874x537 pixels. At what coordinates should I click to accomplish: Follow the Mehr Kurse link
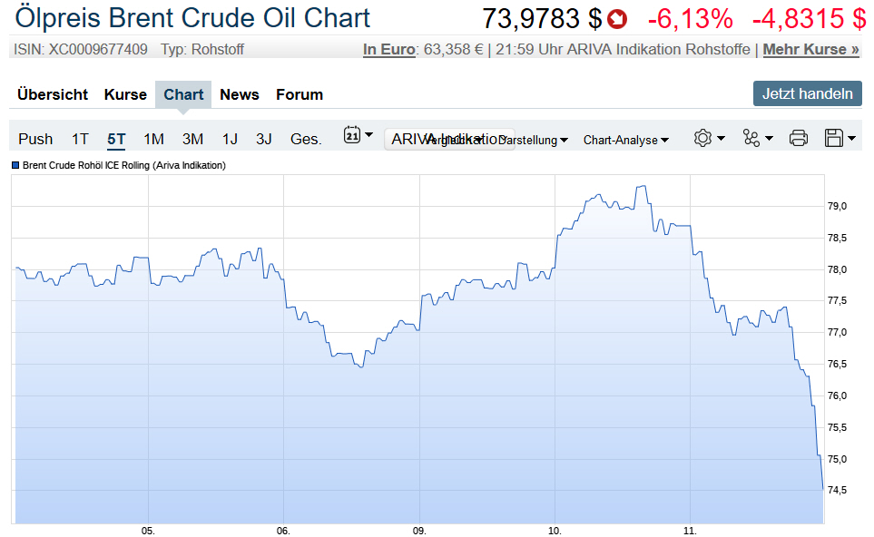[x=810, y=49]
